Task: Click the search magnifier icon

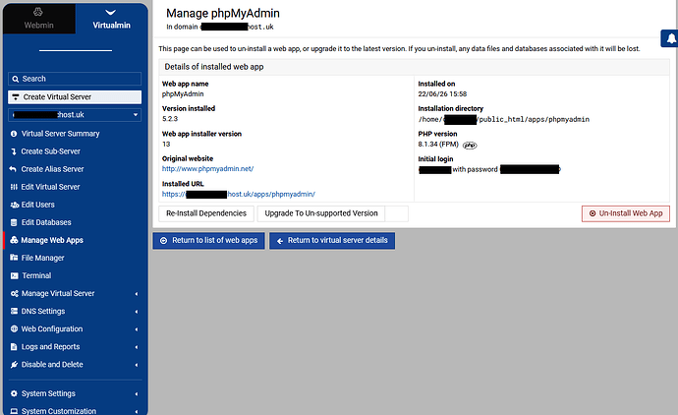Action: [16, 79]
